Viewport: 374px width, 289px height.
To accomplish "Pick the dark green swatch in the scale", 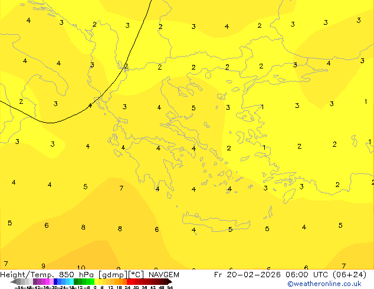I will 76,282.
